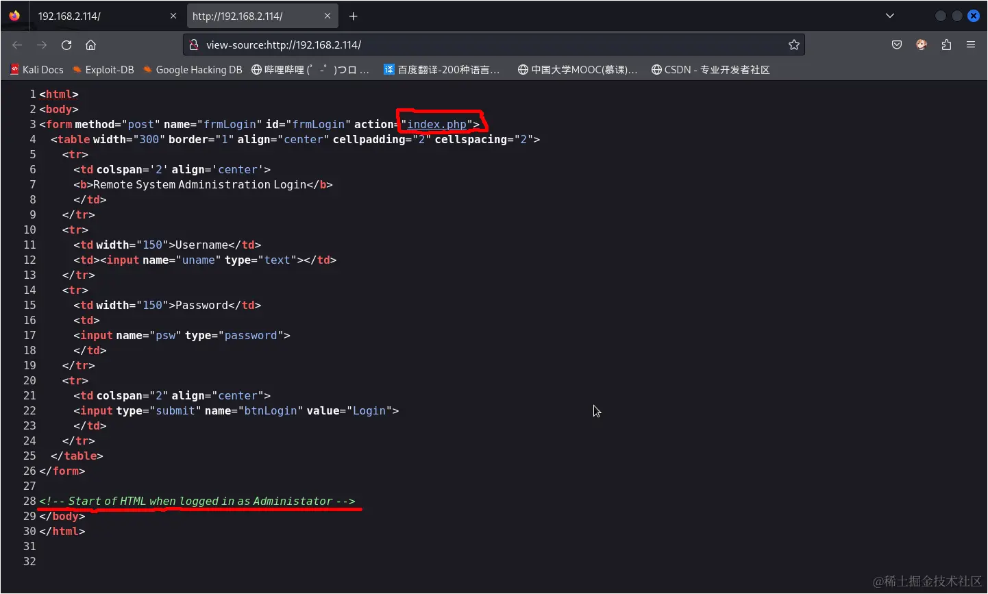The image size is (988, 594).
Task: Open the Firefox home page
Action: pyautogui.click(x=90, y=45)
